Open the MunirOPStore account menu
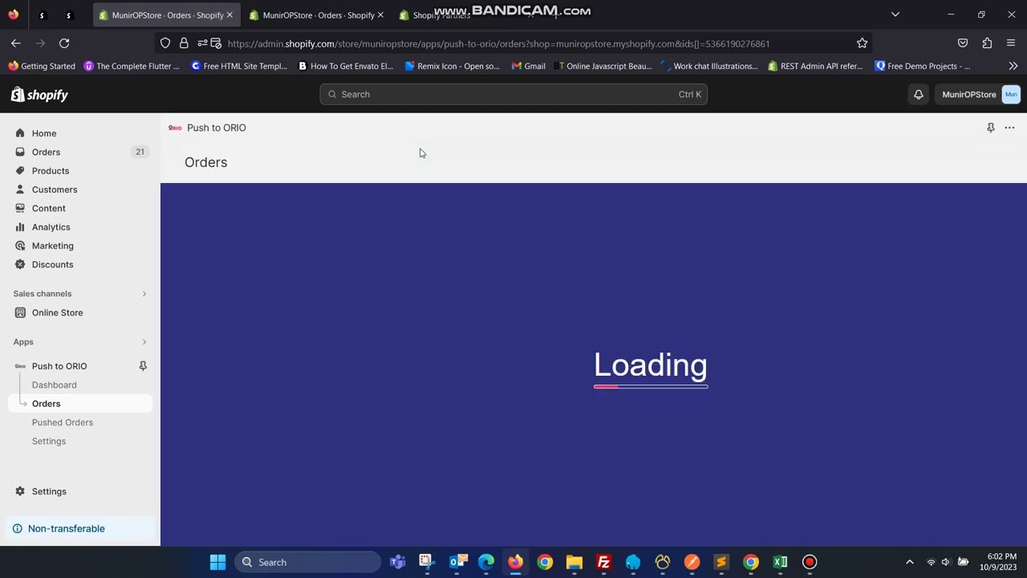 coord(980,94)
